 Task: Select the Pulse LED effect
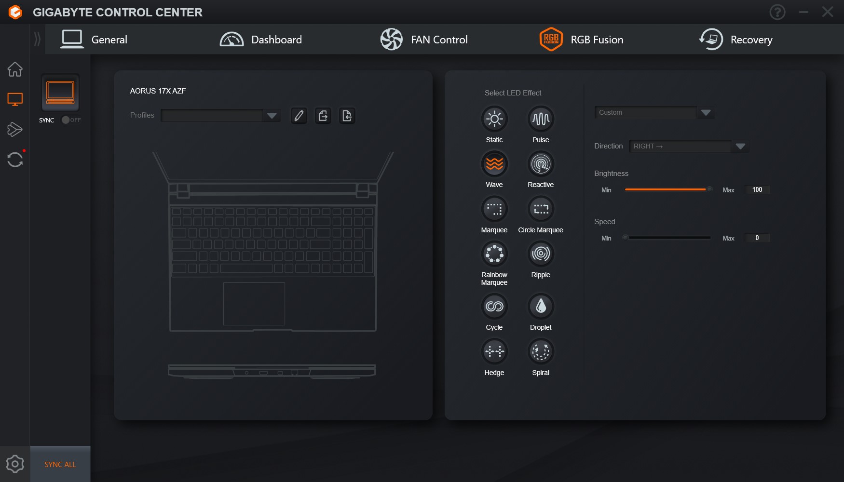541,119
